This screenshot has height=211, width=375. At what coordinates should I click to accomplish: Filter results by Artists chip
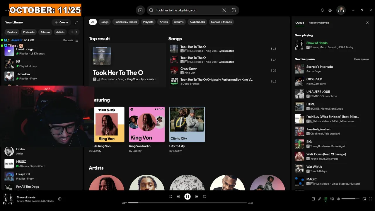[164, 22]
